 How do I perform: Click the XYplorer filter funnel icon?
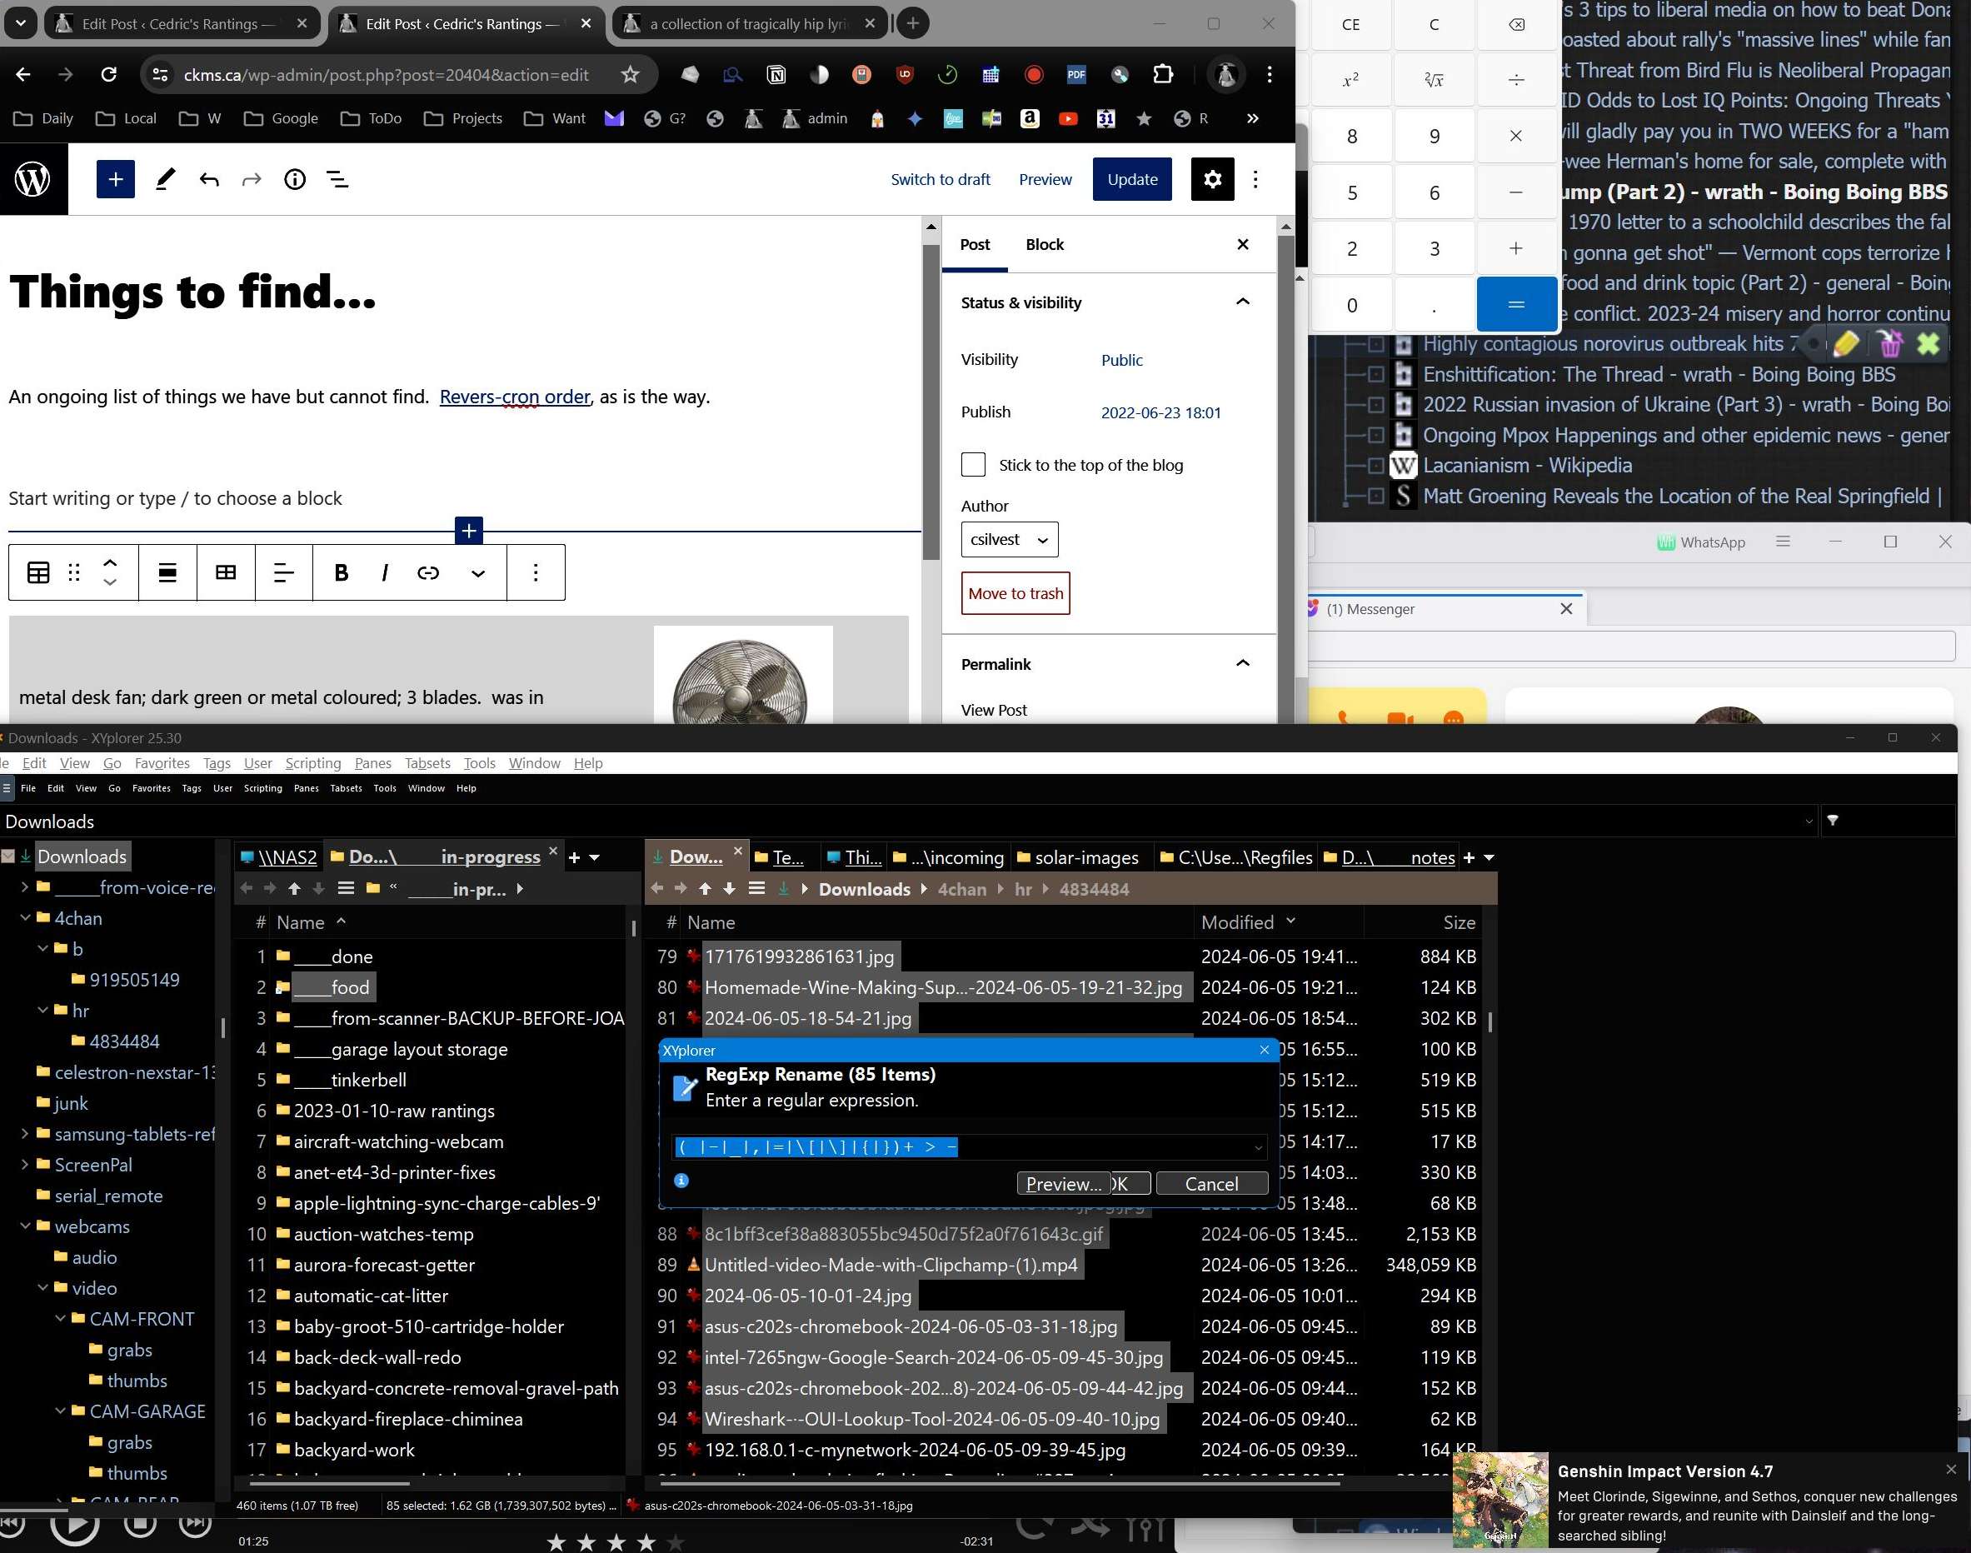1833,820
